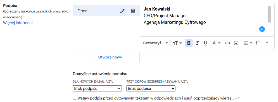Click the blue checkmark badge in signature editor
This screenshot has height=102, width=278.
(262, 29)
